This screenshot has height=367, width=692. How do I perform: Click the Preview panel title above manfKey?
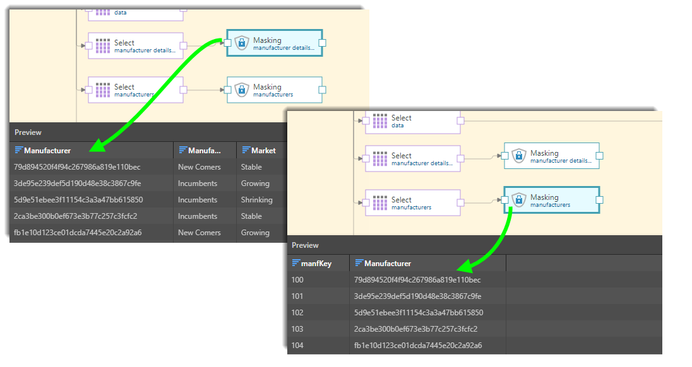coord(304,245)
